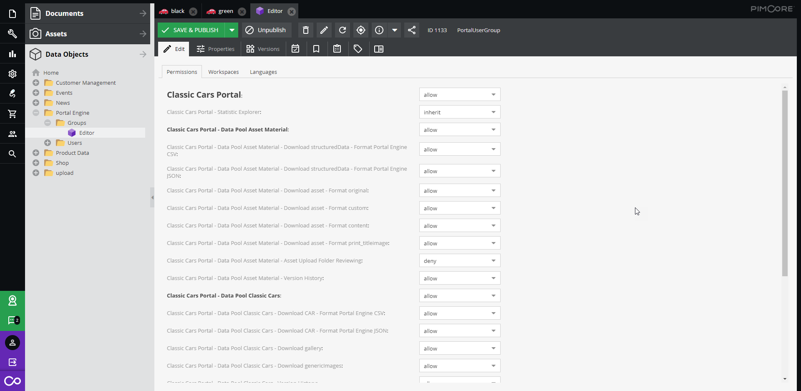The height and width of the screenshot is (391, 801).
Task: Open the Marketing bar chart icon
Action: [x=13, y=54]
